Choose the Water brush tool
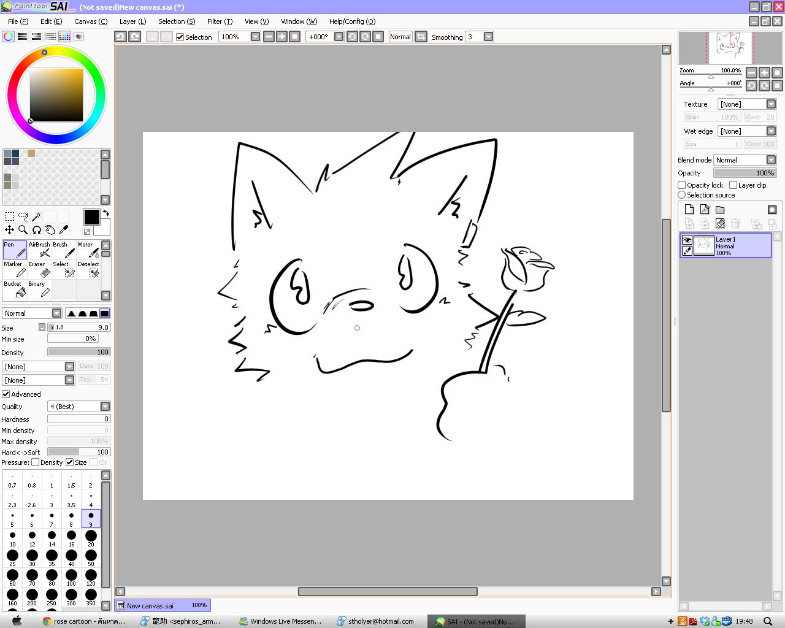Image resolution: width=785 pixels, height=628 pixels. pos(88,250)
